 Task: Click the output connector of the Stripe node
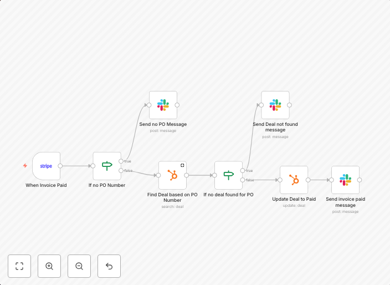[x=60, y=166]
